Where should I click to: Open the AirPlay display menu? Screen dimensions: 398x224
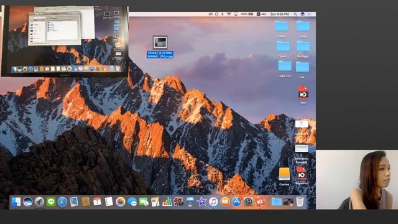pos(236,14)
